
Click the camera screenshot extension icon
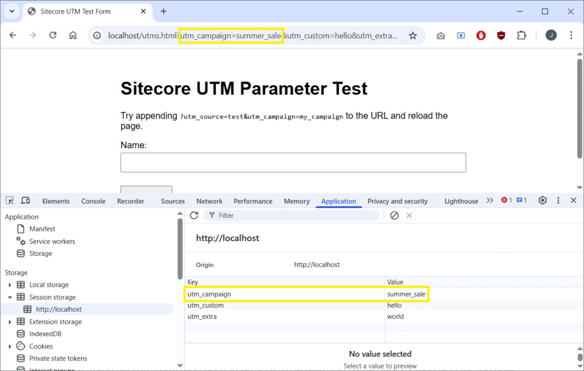tap(441, 36)
